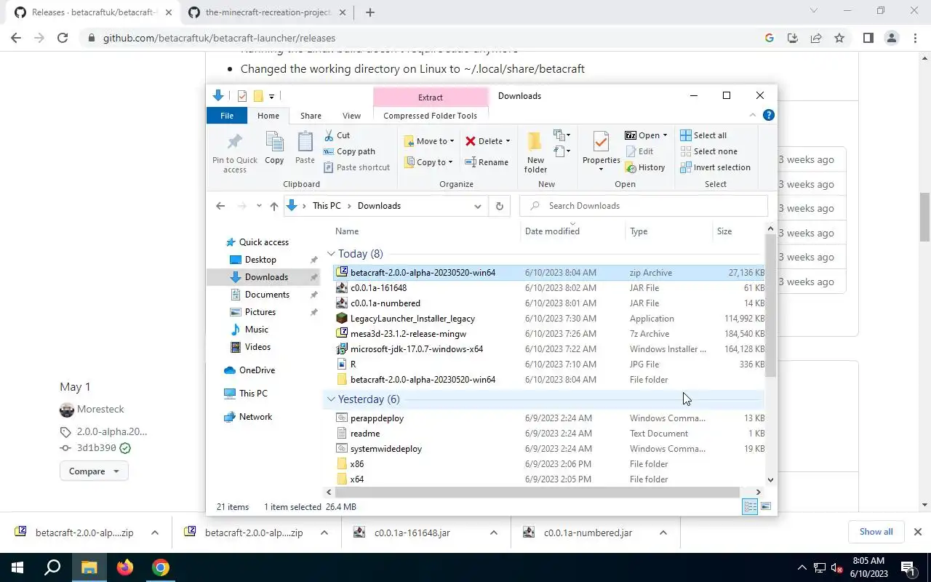Click Select all in ribbon
The height and width of the screenshot is (582, 931).
703,135
